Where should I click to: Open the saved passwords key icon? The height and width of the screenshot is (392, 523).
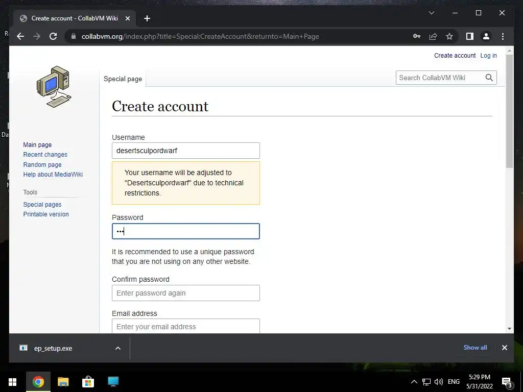coord(417,36)
